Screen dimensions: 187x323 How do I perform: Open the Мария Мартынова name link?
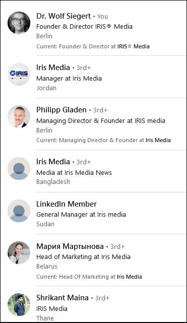(x=70, y=246)
